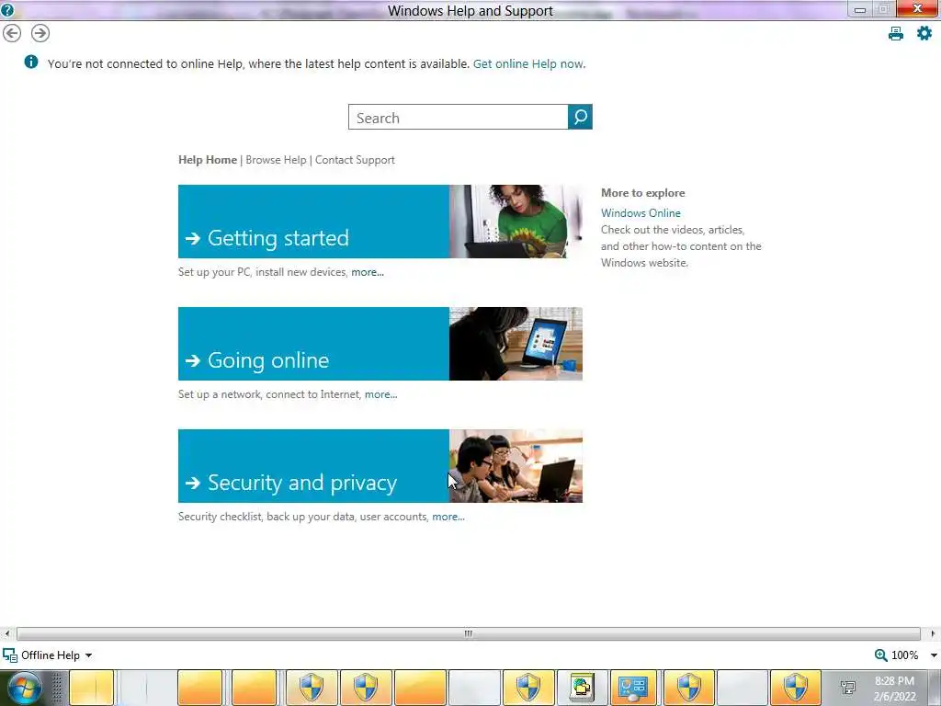Click the Getting started photo thumbnail
The width and height of the screenshot is (941, 706).
tap(516, 222)
